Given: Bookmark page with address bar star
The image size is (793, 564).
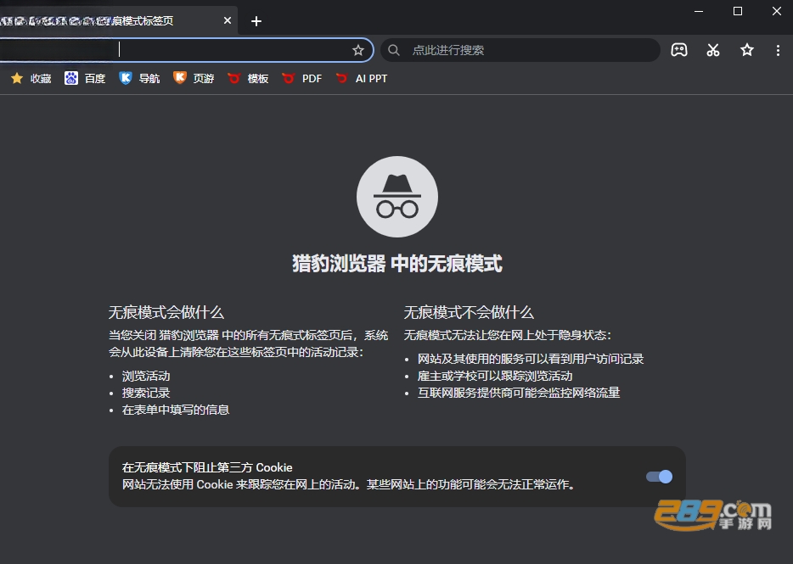Looking at the screenshot, I should coord(358,50).
